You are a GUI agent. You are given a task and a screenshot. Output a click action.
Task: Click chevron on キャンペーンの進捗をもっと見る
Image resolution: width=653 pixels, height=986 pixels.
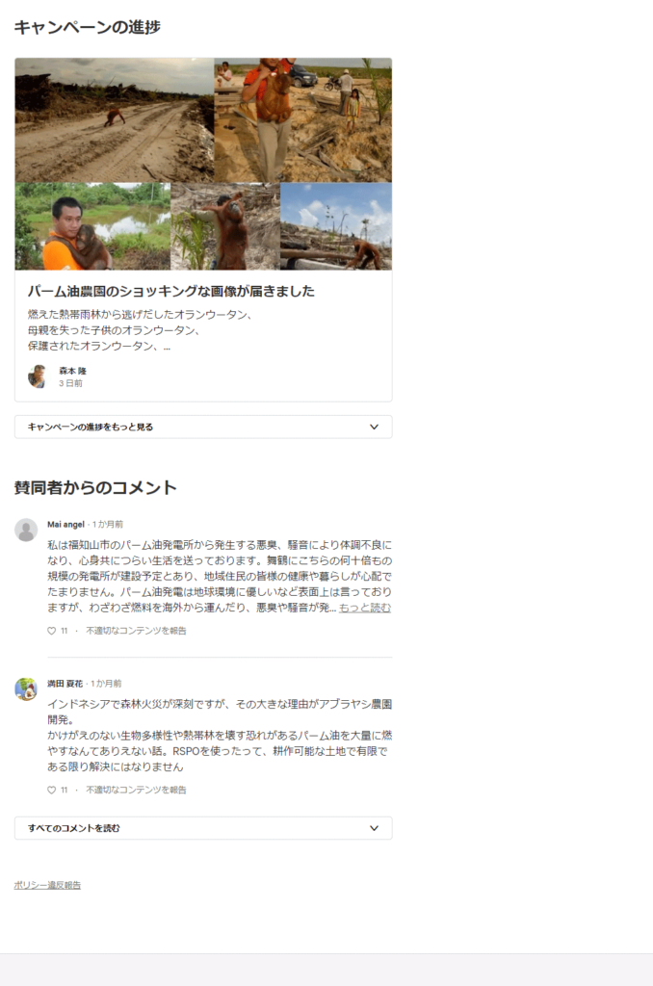[375, 427]
